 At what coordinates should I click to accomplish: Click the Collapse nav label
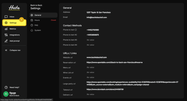coord(15,50)
